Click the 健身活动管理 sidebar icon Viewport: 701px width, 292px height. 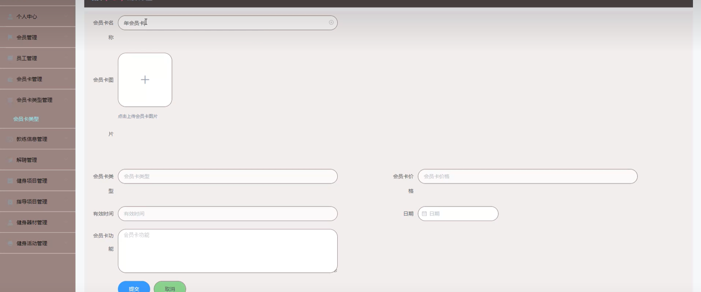[x=10, y=243]
